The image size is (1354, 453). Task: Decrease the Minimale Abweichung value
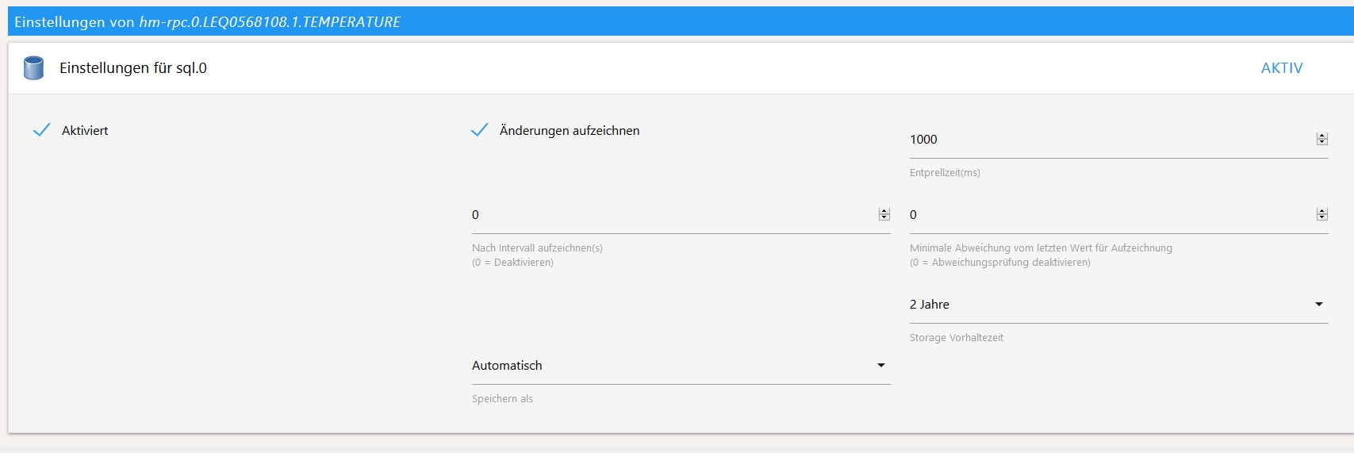(x=1321, y=217)
